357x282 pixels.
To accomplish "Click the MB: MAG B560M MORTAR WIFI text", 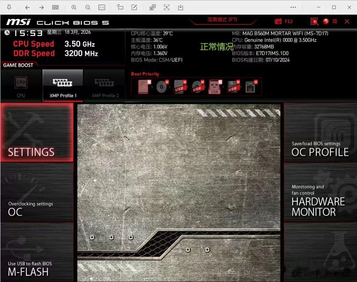I will [x=280, y=33].
